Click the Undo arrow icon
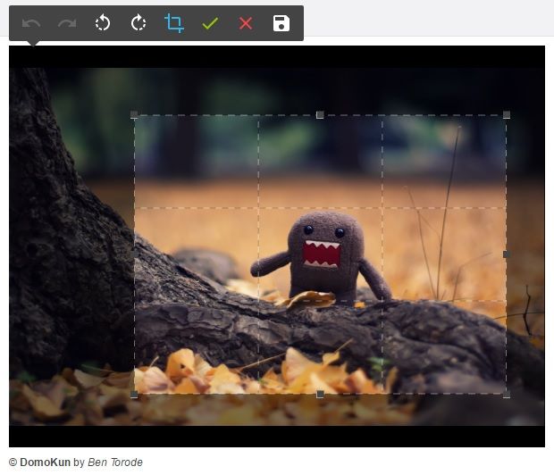Image resolution: width=554 pixels, height=475 pixels. pos(31,23)
